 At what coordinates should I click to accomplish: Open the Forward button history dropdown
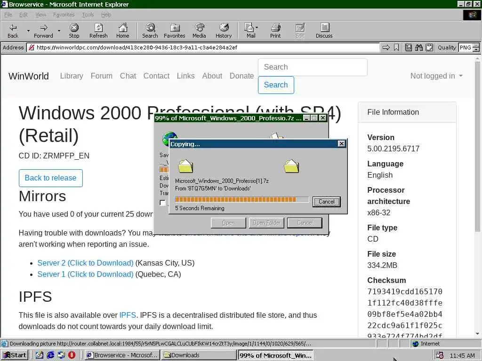click(59, 31)
